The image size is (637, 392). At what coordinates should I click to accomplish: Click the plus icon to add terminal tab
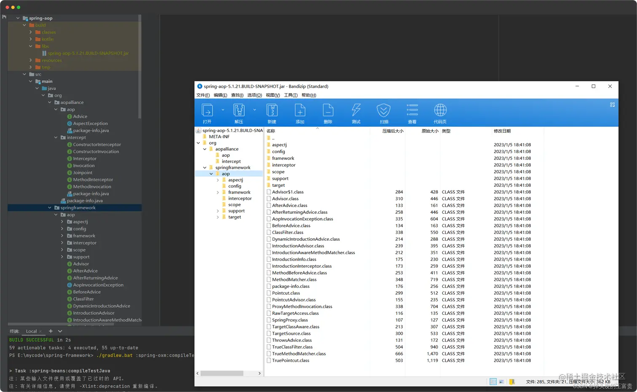pos(51,331)
